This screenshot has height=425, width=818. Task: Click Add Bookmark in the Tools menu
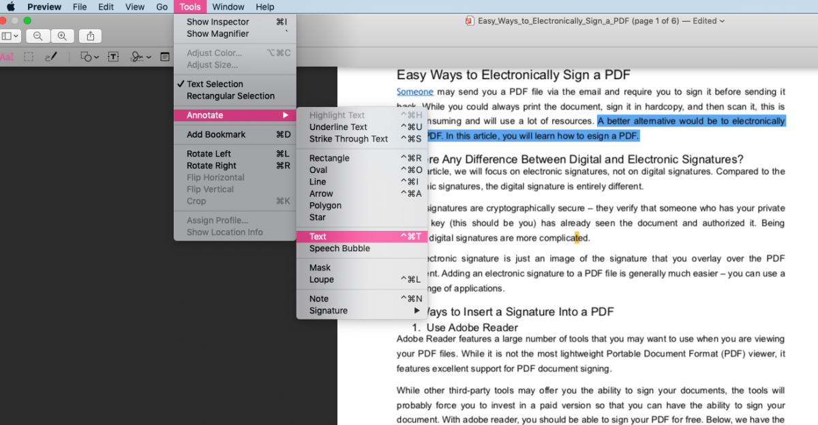point(213,134)
